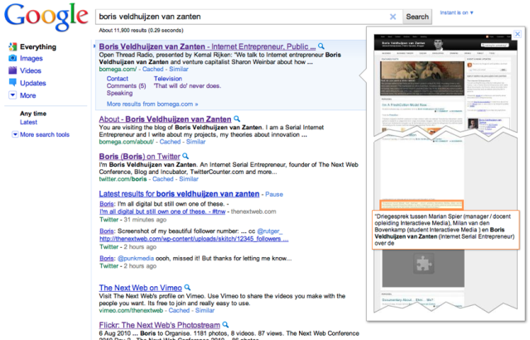Click the preview magnifier beside the Flickr Photostream result

pos(224,327)
